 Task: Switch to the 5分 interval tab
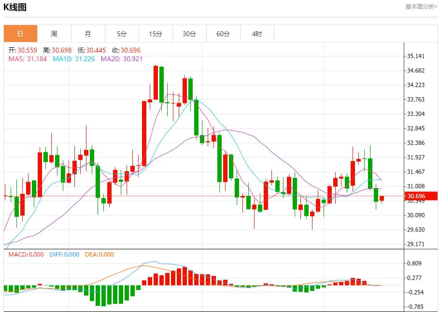click(x=122, y=34)
